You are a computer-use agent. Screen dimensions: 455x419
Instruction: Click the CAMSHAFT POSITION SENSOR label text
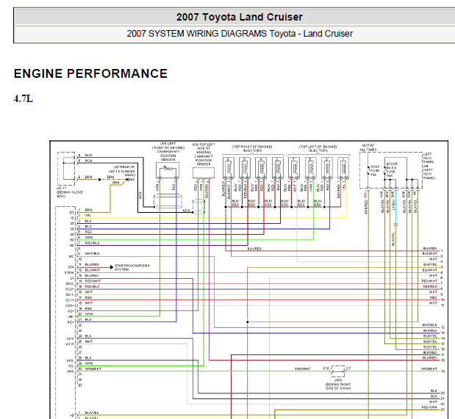coord(204,160)
